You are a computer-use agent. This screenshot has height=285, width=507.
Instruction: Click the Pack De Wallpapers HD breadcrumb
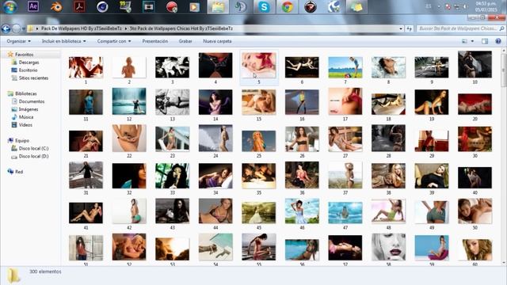point(82,28)
